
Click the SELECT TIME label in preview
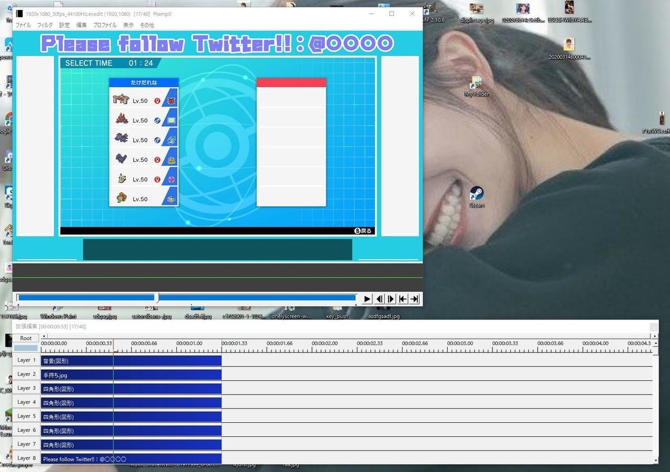point(89,63)
